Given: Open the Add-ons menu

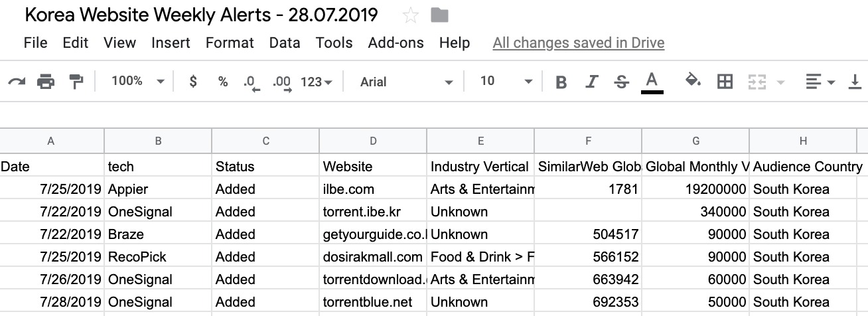Looking at the screenshot, I should tap(396, 43).
